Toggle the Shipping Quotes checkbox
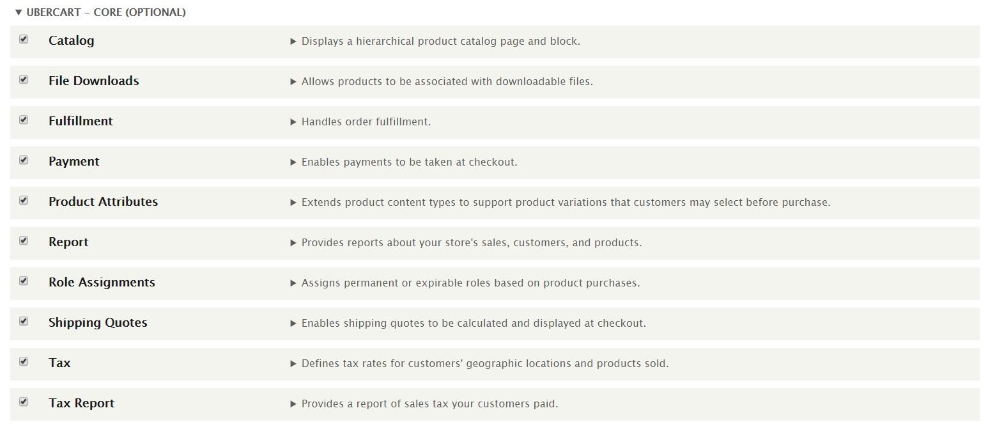Viewport: 988px width, 431px height. pos(24,322)
